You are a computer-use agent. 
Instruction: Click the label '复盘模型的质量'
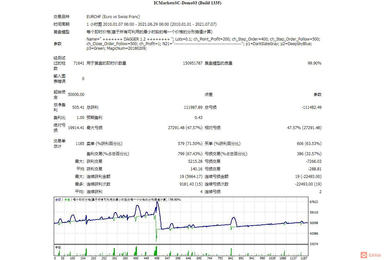218,63
